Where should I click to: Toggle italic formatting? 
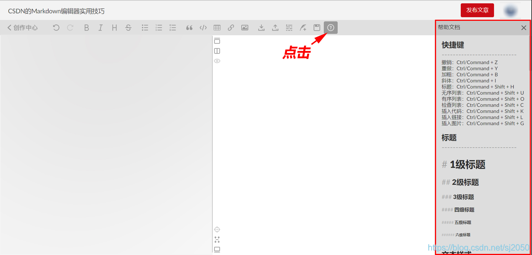click(100, 28)
